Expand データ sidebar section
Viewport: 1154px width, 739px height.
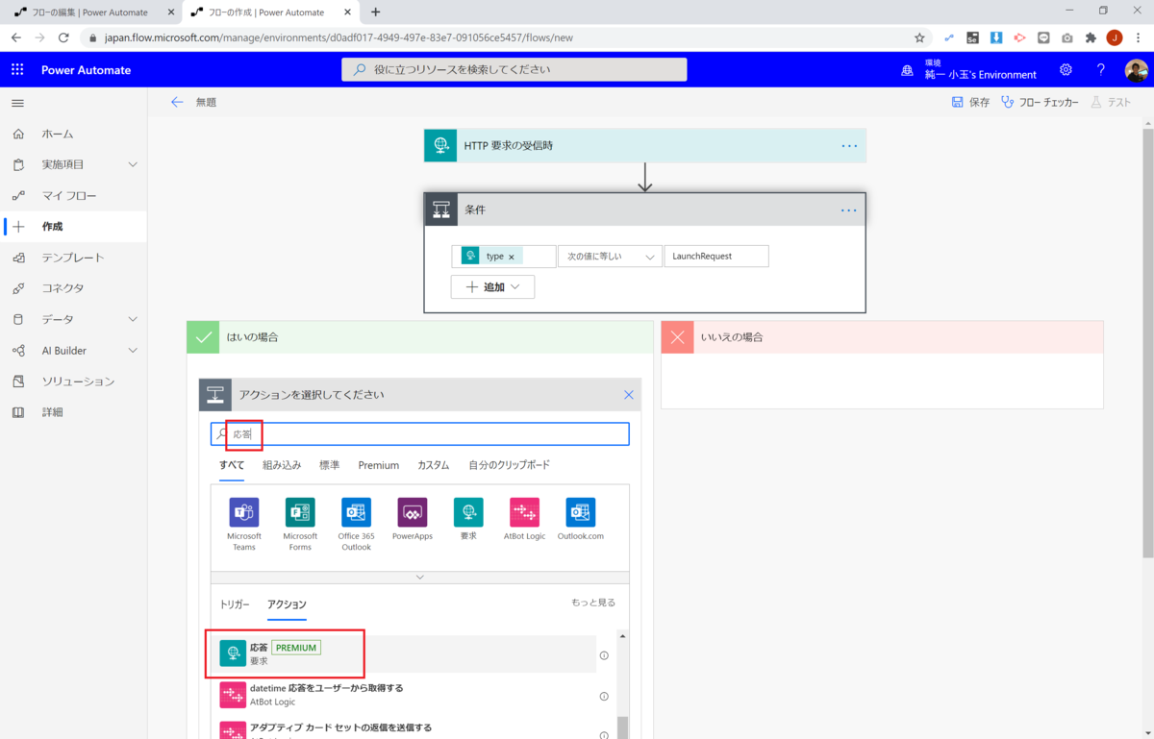tap(133, 319)
